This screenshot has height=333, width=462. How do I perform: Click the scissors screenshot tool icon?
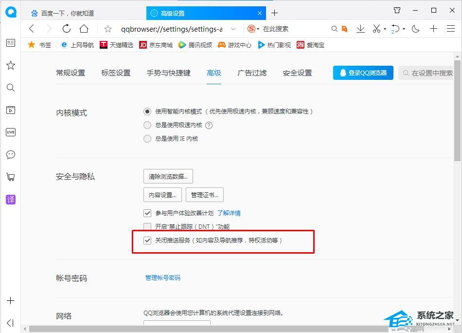pyautogui.click(x=376, y=29)
